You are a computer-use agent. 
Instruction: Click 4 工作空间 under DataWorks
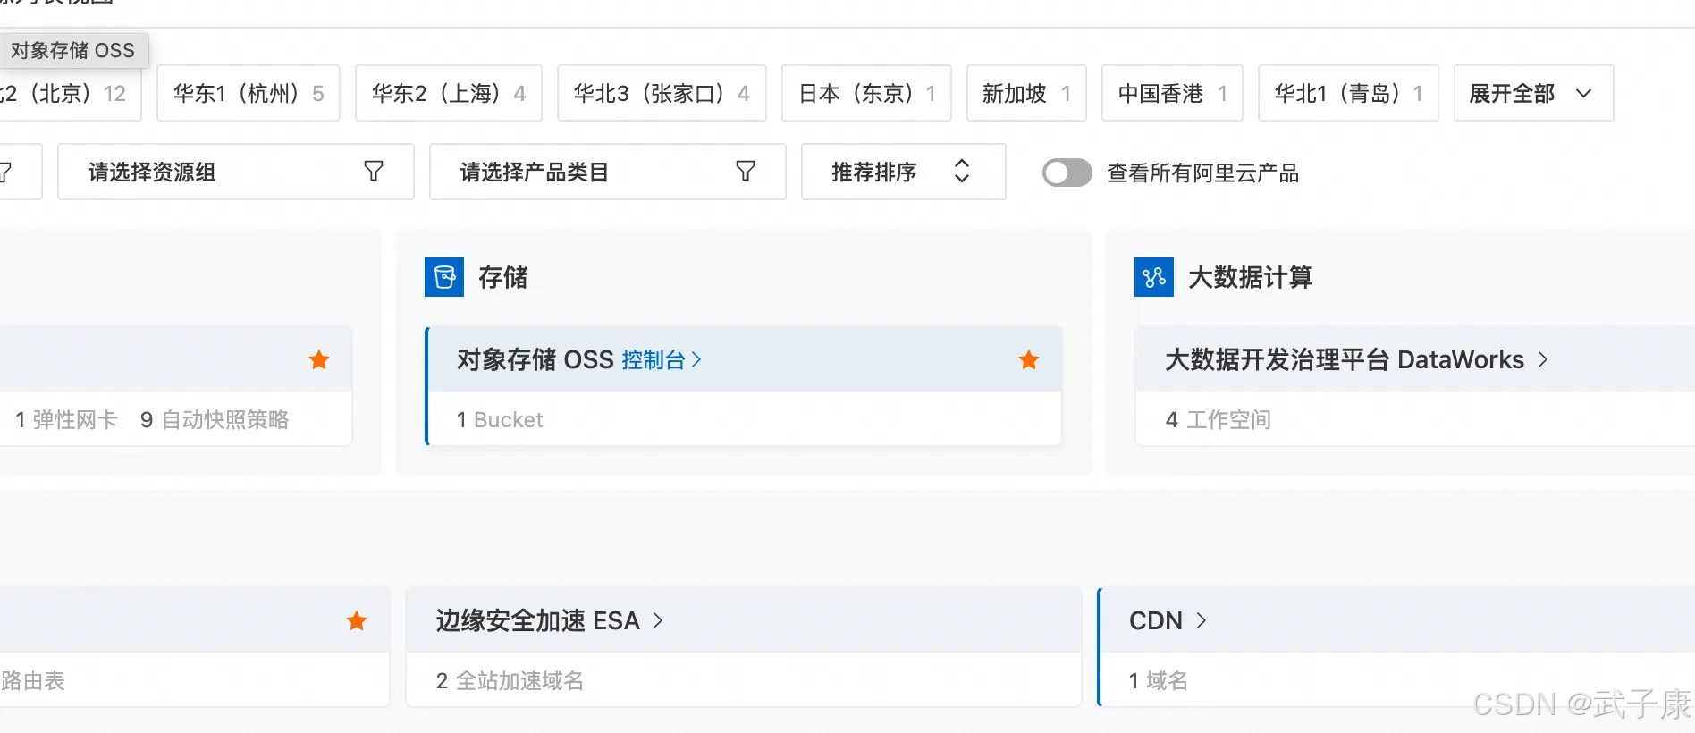1219,420
